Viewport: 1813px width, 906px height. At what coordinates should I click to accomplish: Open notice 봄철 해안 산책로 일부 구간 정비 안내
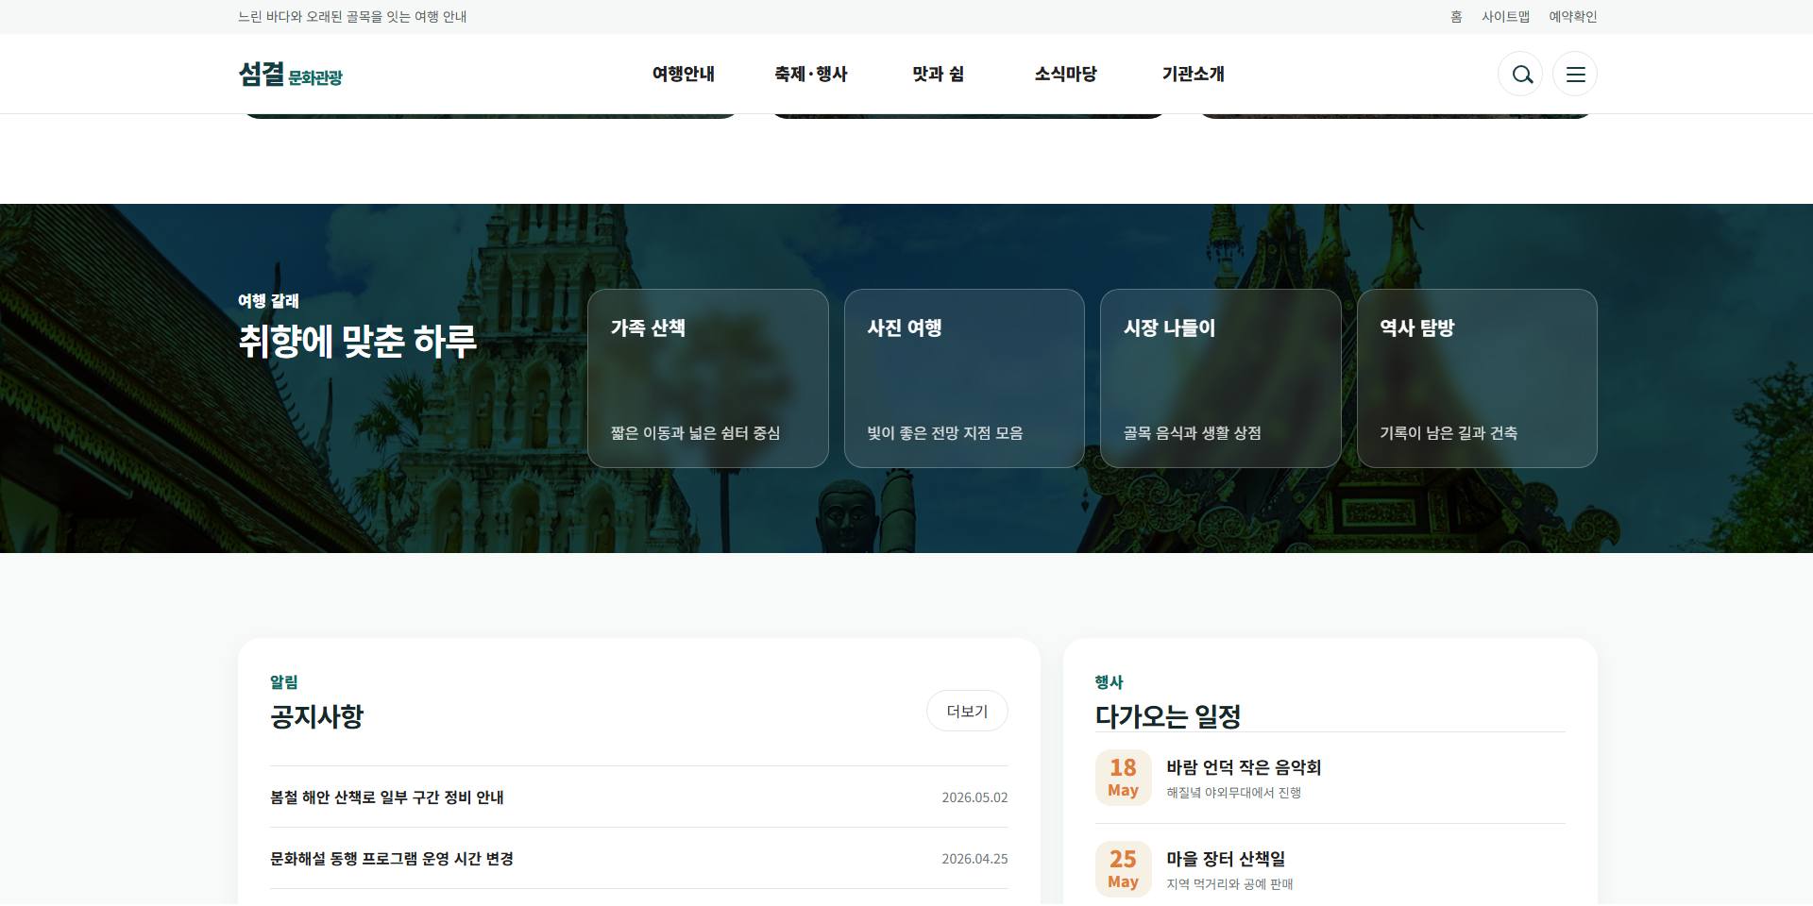coord(638,797)
